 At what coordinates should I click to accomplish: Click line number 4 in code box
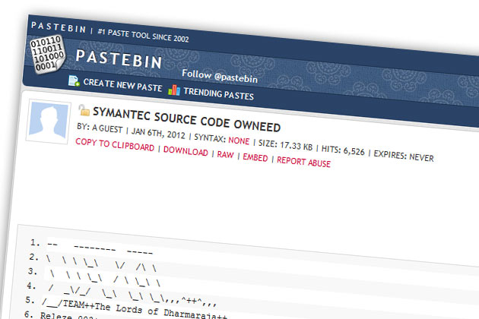[x=31, y=286]
